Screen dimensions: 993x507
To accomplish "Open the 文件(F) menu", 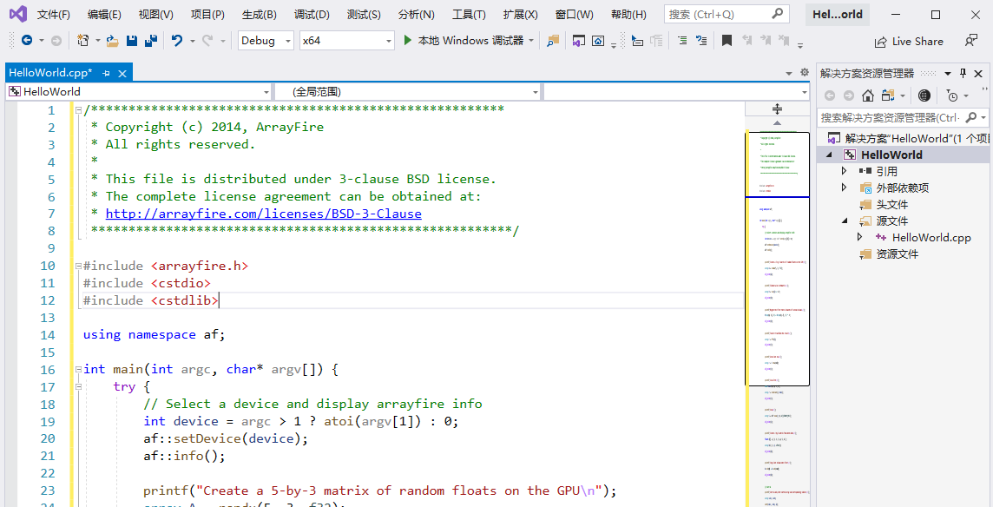I will [54, 15].
